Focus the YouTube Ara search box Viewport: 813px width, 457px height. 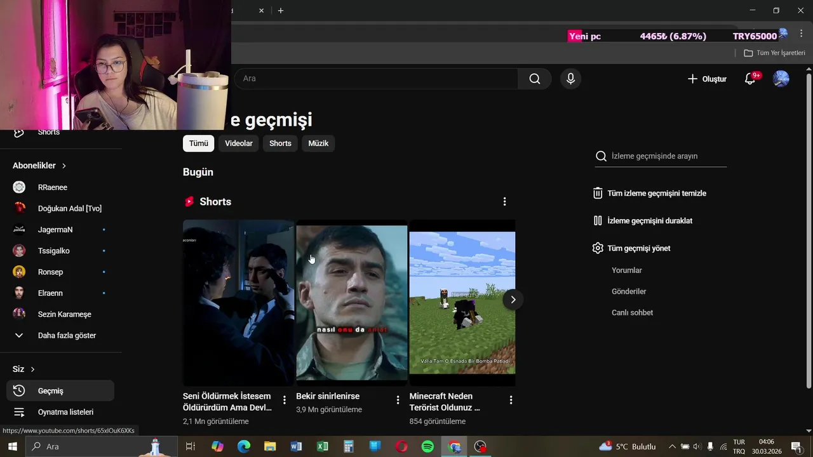376,79
